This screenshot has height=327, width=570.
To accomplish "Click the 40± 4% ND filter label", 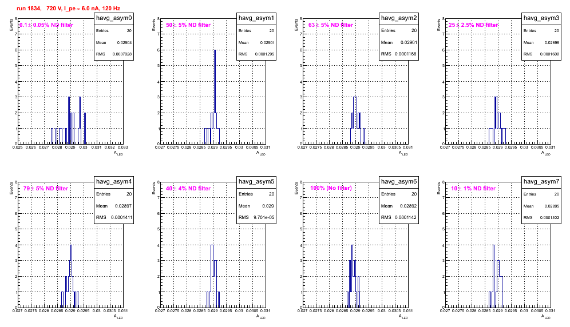I will 188,189.
